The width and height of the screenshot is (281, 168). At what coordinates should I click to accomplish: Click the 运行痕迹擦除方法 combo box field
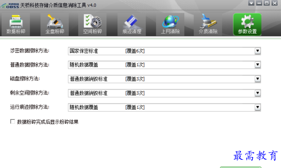(164, 107)
